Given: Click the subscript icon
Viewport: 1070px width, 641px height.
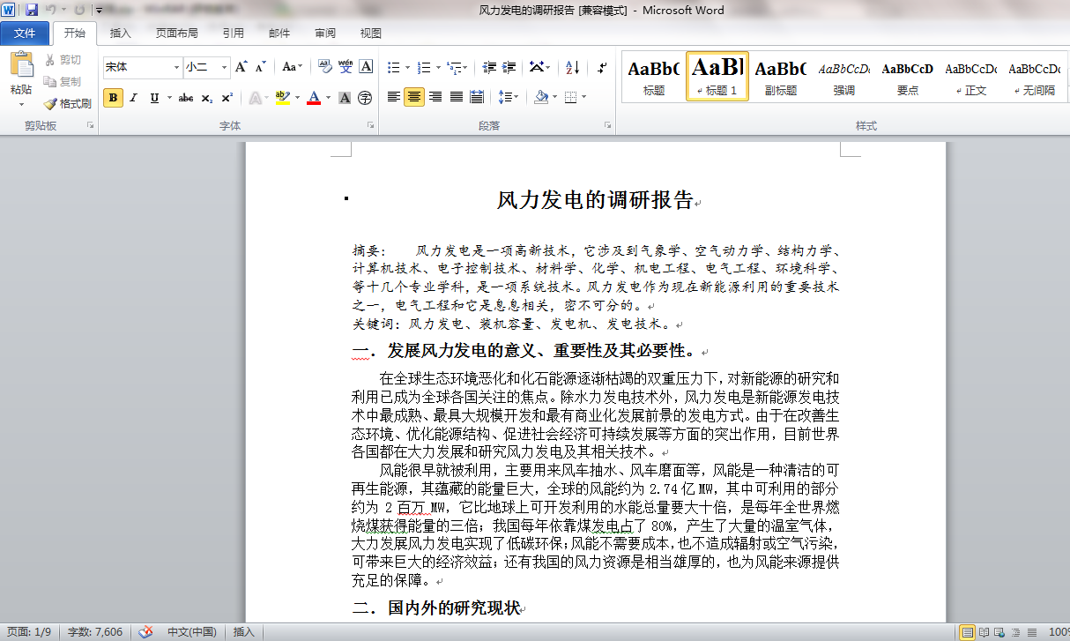Looking at the screenshot, I should click(206, 98).
